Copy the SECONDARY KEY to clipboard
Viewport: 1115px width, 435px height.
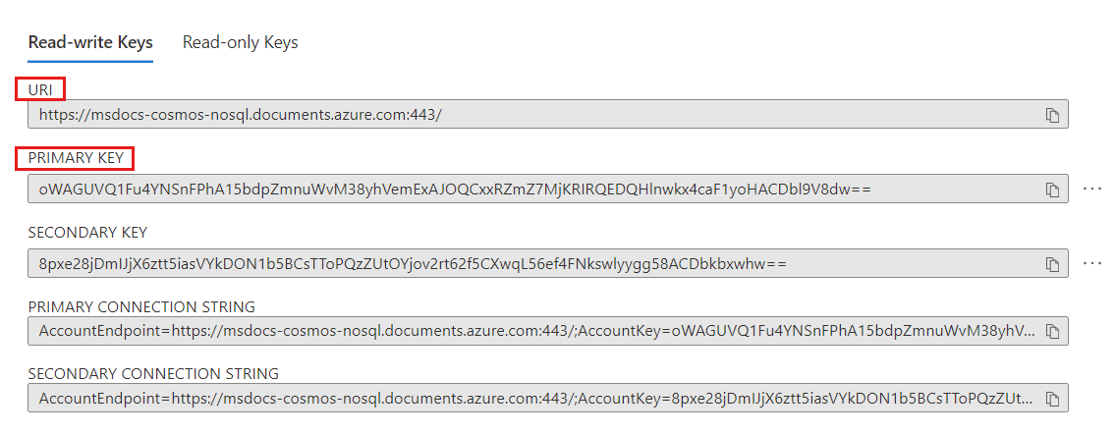[x=1052, y=264]
